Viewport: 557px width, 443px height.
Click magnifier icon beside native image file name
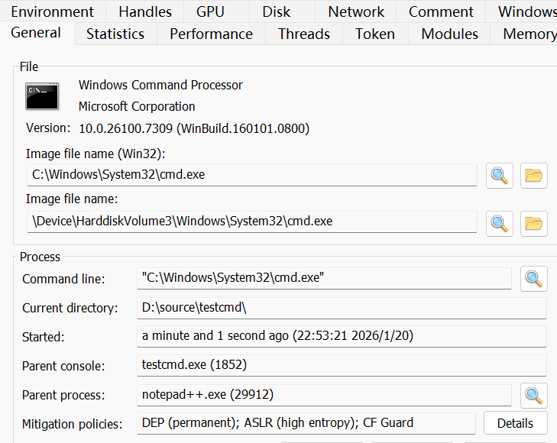[x=500, y=223]
